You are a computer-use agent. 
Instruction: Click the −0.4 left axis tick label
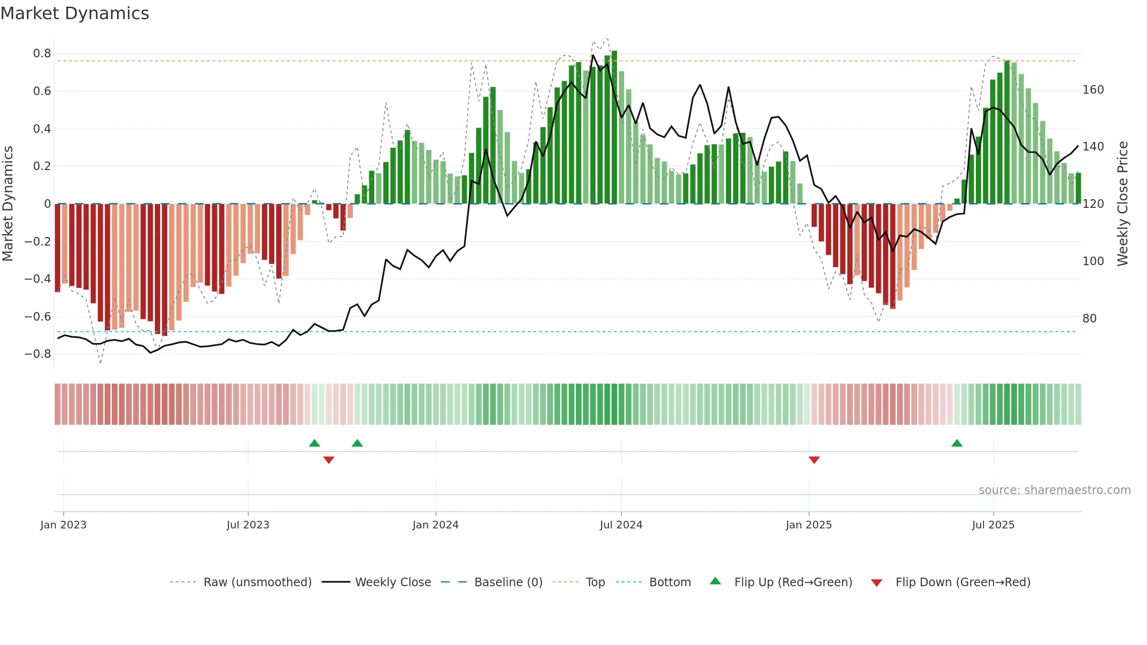pos(38,279)
